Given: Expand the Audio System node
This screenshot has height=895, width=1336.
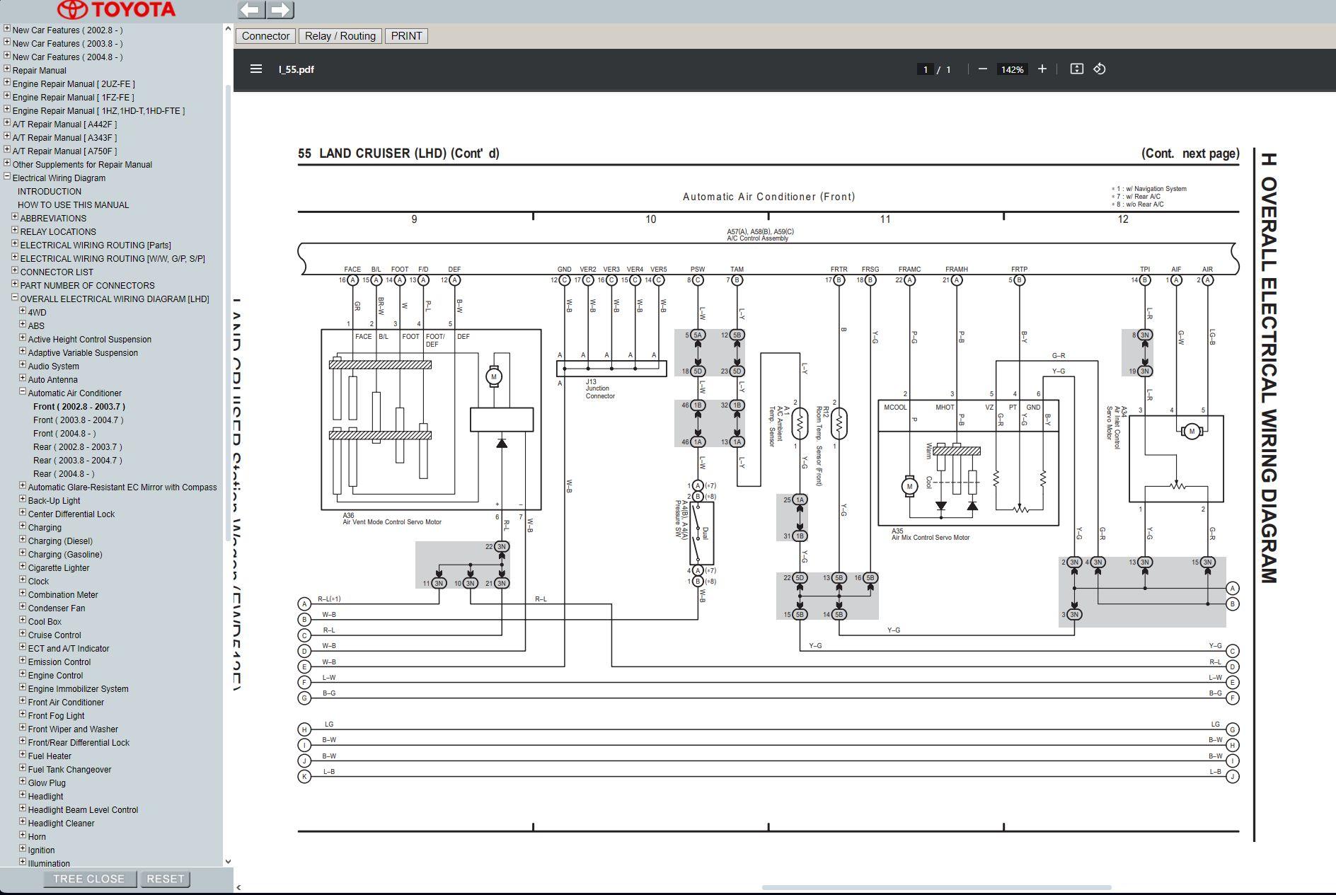Looking at the screenshot, I should [x=23, y=365].
